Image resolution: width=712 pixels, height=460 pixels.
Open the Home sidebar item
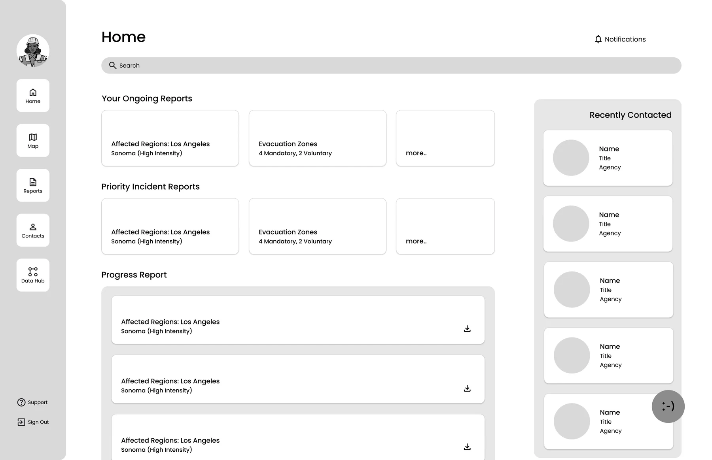point(33,96)
